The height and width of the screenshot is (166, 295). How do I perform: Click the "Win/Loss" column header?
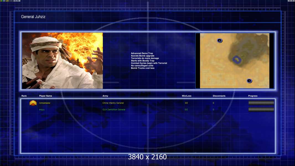187,96
